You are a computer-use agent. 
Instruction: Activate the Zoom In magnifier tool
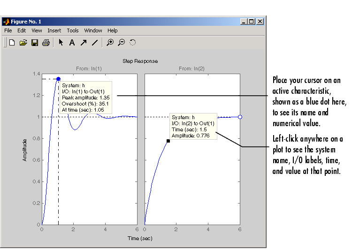click(110, 42)
